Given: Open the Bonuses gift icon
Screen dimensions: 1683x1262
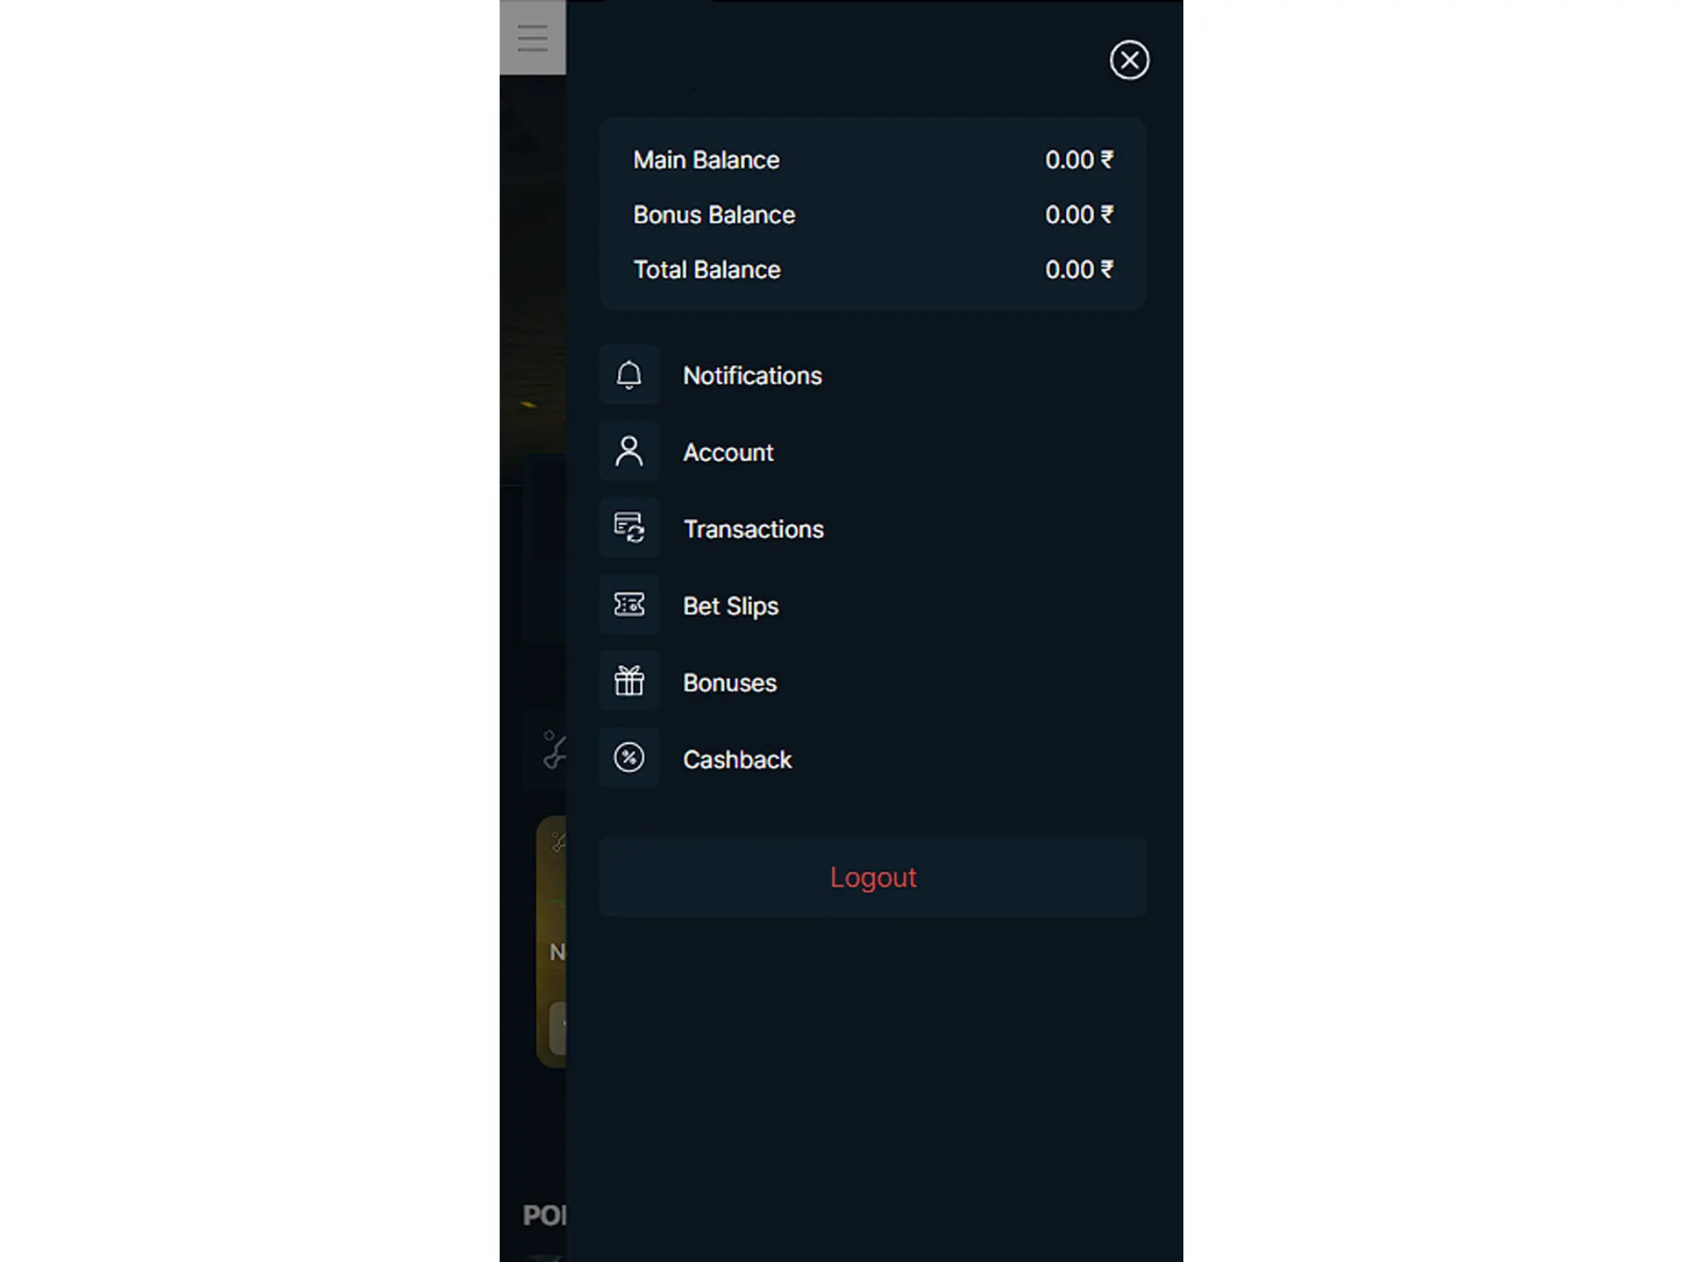Looking at the screenshot, I should 629,680.
